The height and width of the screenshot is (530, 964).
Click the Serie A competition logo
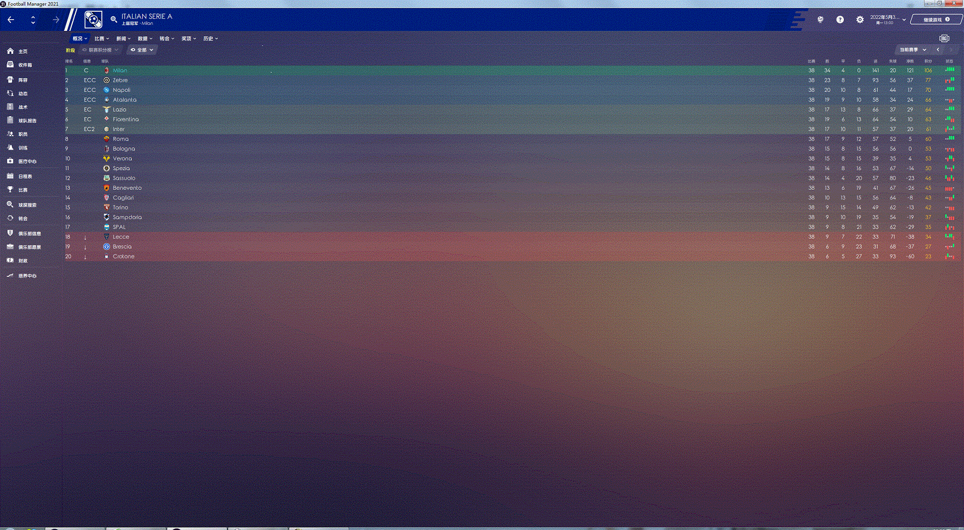93,20
